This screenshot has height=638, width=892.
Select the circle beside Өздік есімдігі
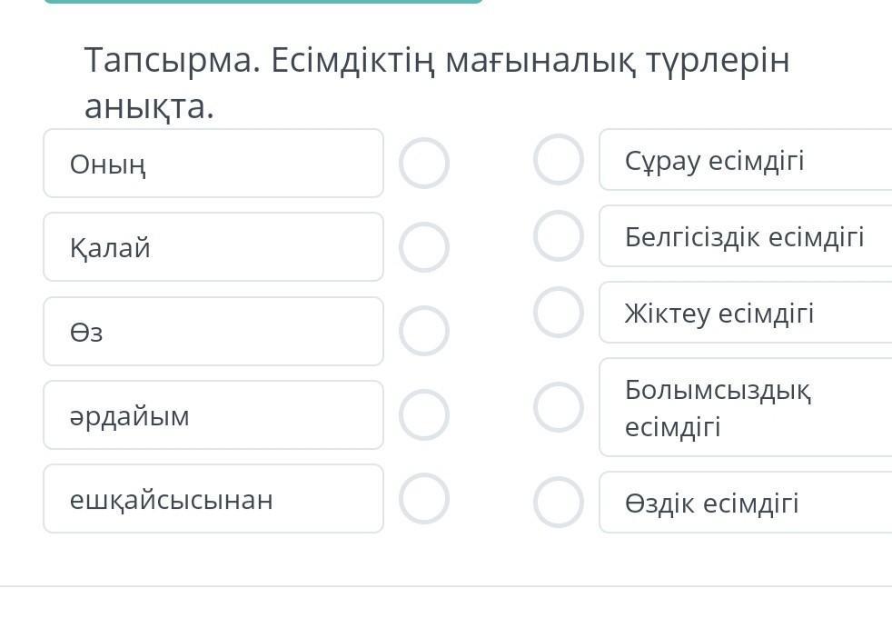[559, 503]
